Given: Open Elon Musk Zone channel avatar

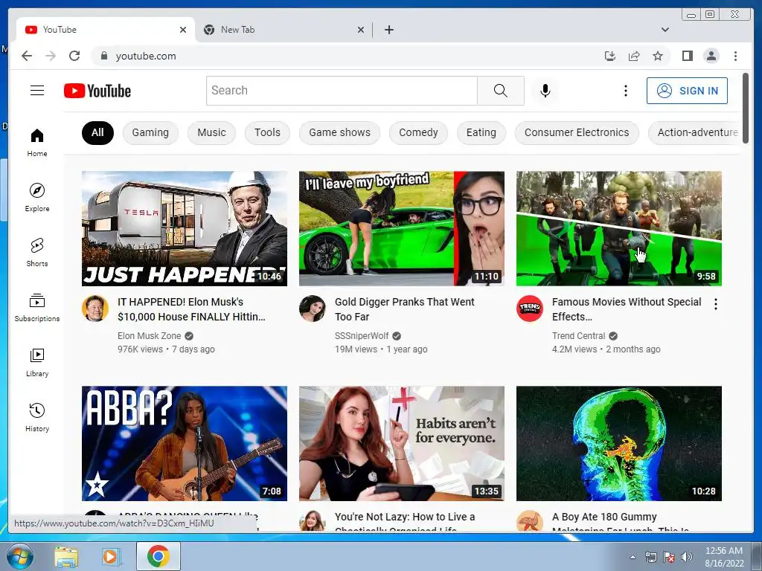Looking at the screenshot, I should [x=95, y=309].
